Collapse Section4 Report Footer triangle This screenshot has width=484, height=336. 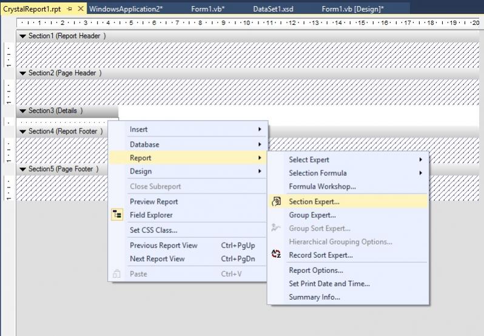pos(22,132)
